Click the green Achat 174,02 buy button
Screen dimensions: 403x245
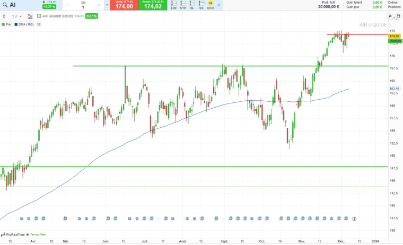click(x=153, y=5)
